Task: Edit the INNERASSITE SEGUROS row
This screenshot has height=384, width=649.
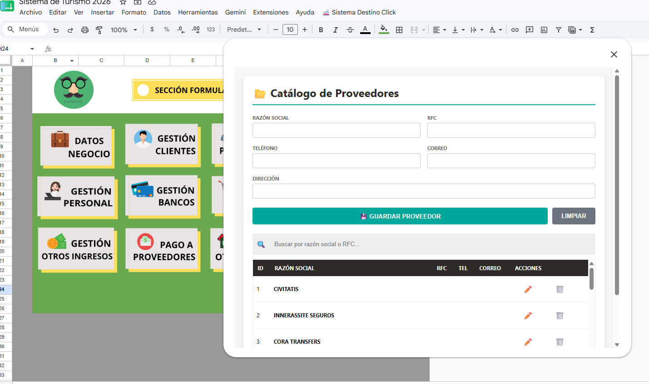Action: [x=528, y=316]
